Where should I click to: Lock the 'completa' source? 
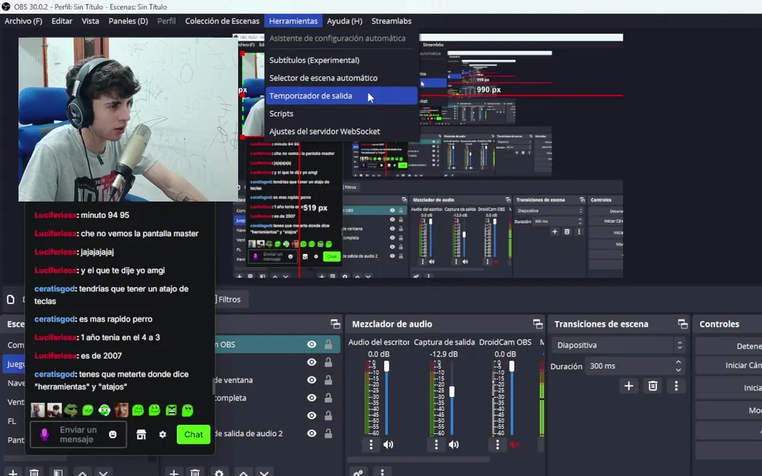pos(329,398)
